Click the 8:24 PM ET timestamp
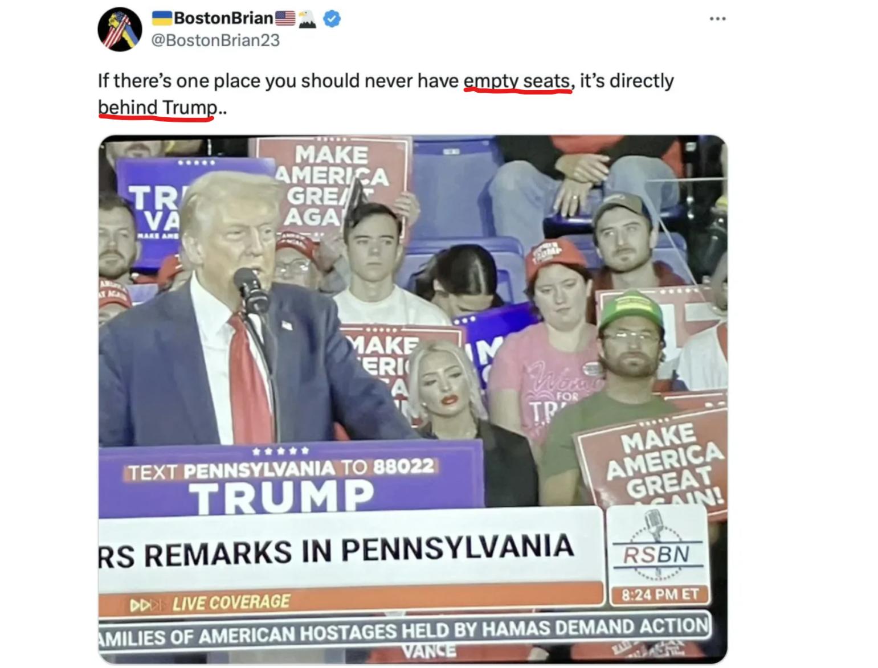Screen dimensions: 878x668 tap(659, 595)
